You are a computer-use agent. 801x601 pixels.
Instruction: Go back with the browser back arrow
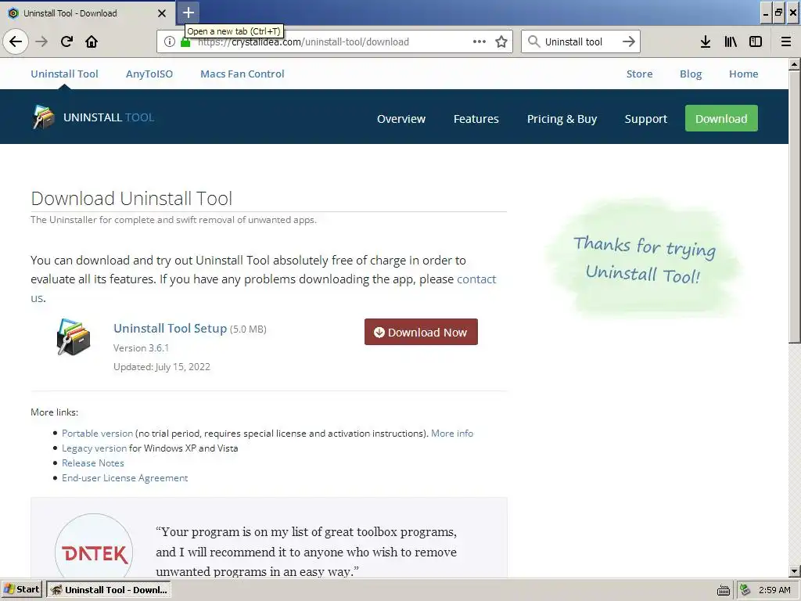[16, 41]
